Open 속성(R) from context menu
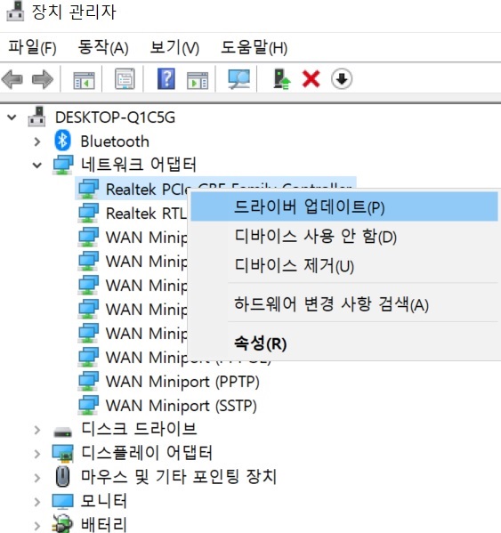The image size is (501, 533). tap(344, 343)
